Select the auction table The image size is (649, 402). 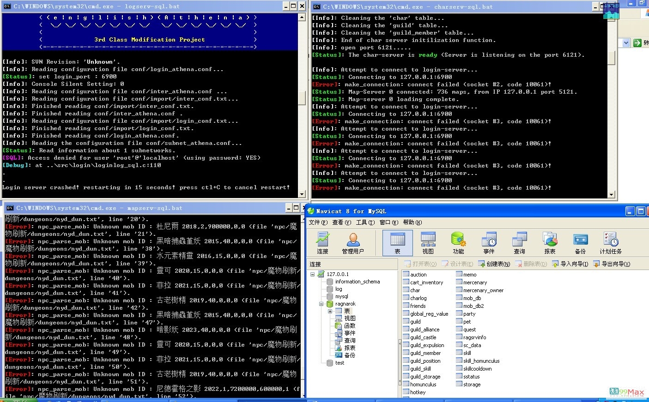415,275
